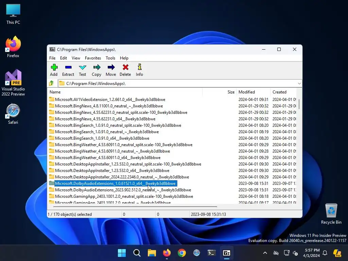The height and width of the screenshot is (261, 348).
Task: Open Firefox from the taskbar
Action: click(167, 253)
